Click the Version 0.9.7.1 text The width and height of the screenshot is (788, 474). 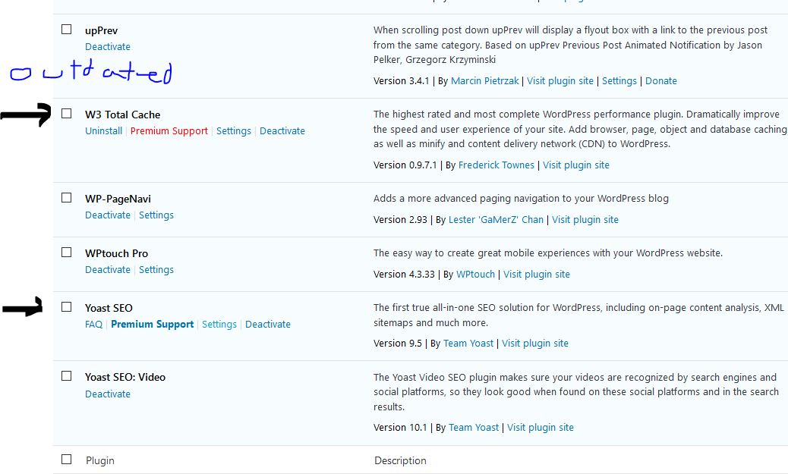point(405,165)
